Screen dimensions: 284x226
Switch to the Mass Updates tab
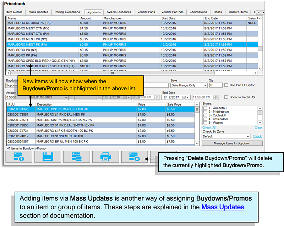click(x=38, y=12)
